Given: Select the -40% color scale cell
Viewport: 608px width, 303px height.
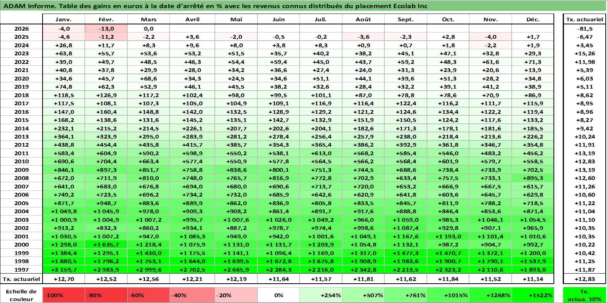Looking at the screenshot, I should (x=192, y=295).
